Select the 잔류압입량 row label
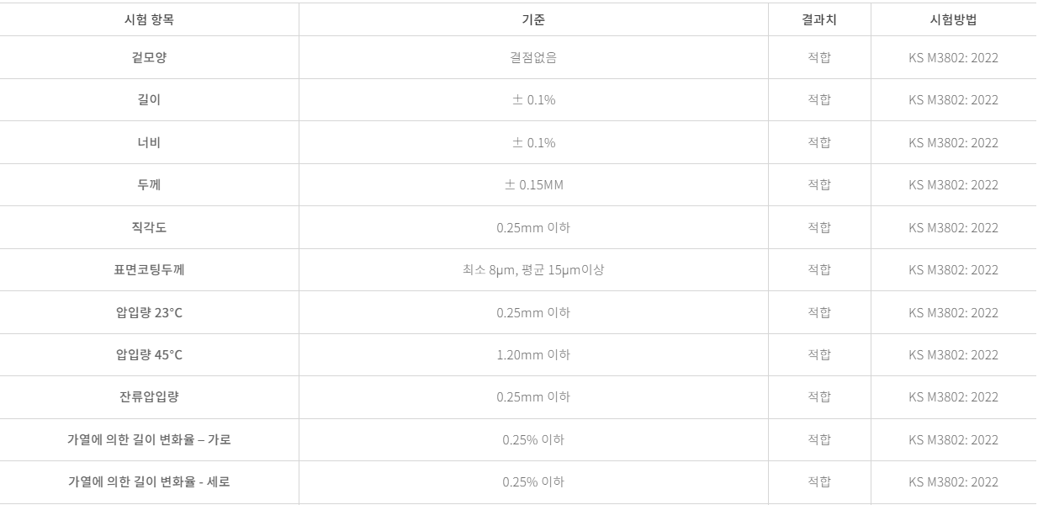This screenshot has height=505, width=1038. click(x=149, y=396)
